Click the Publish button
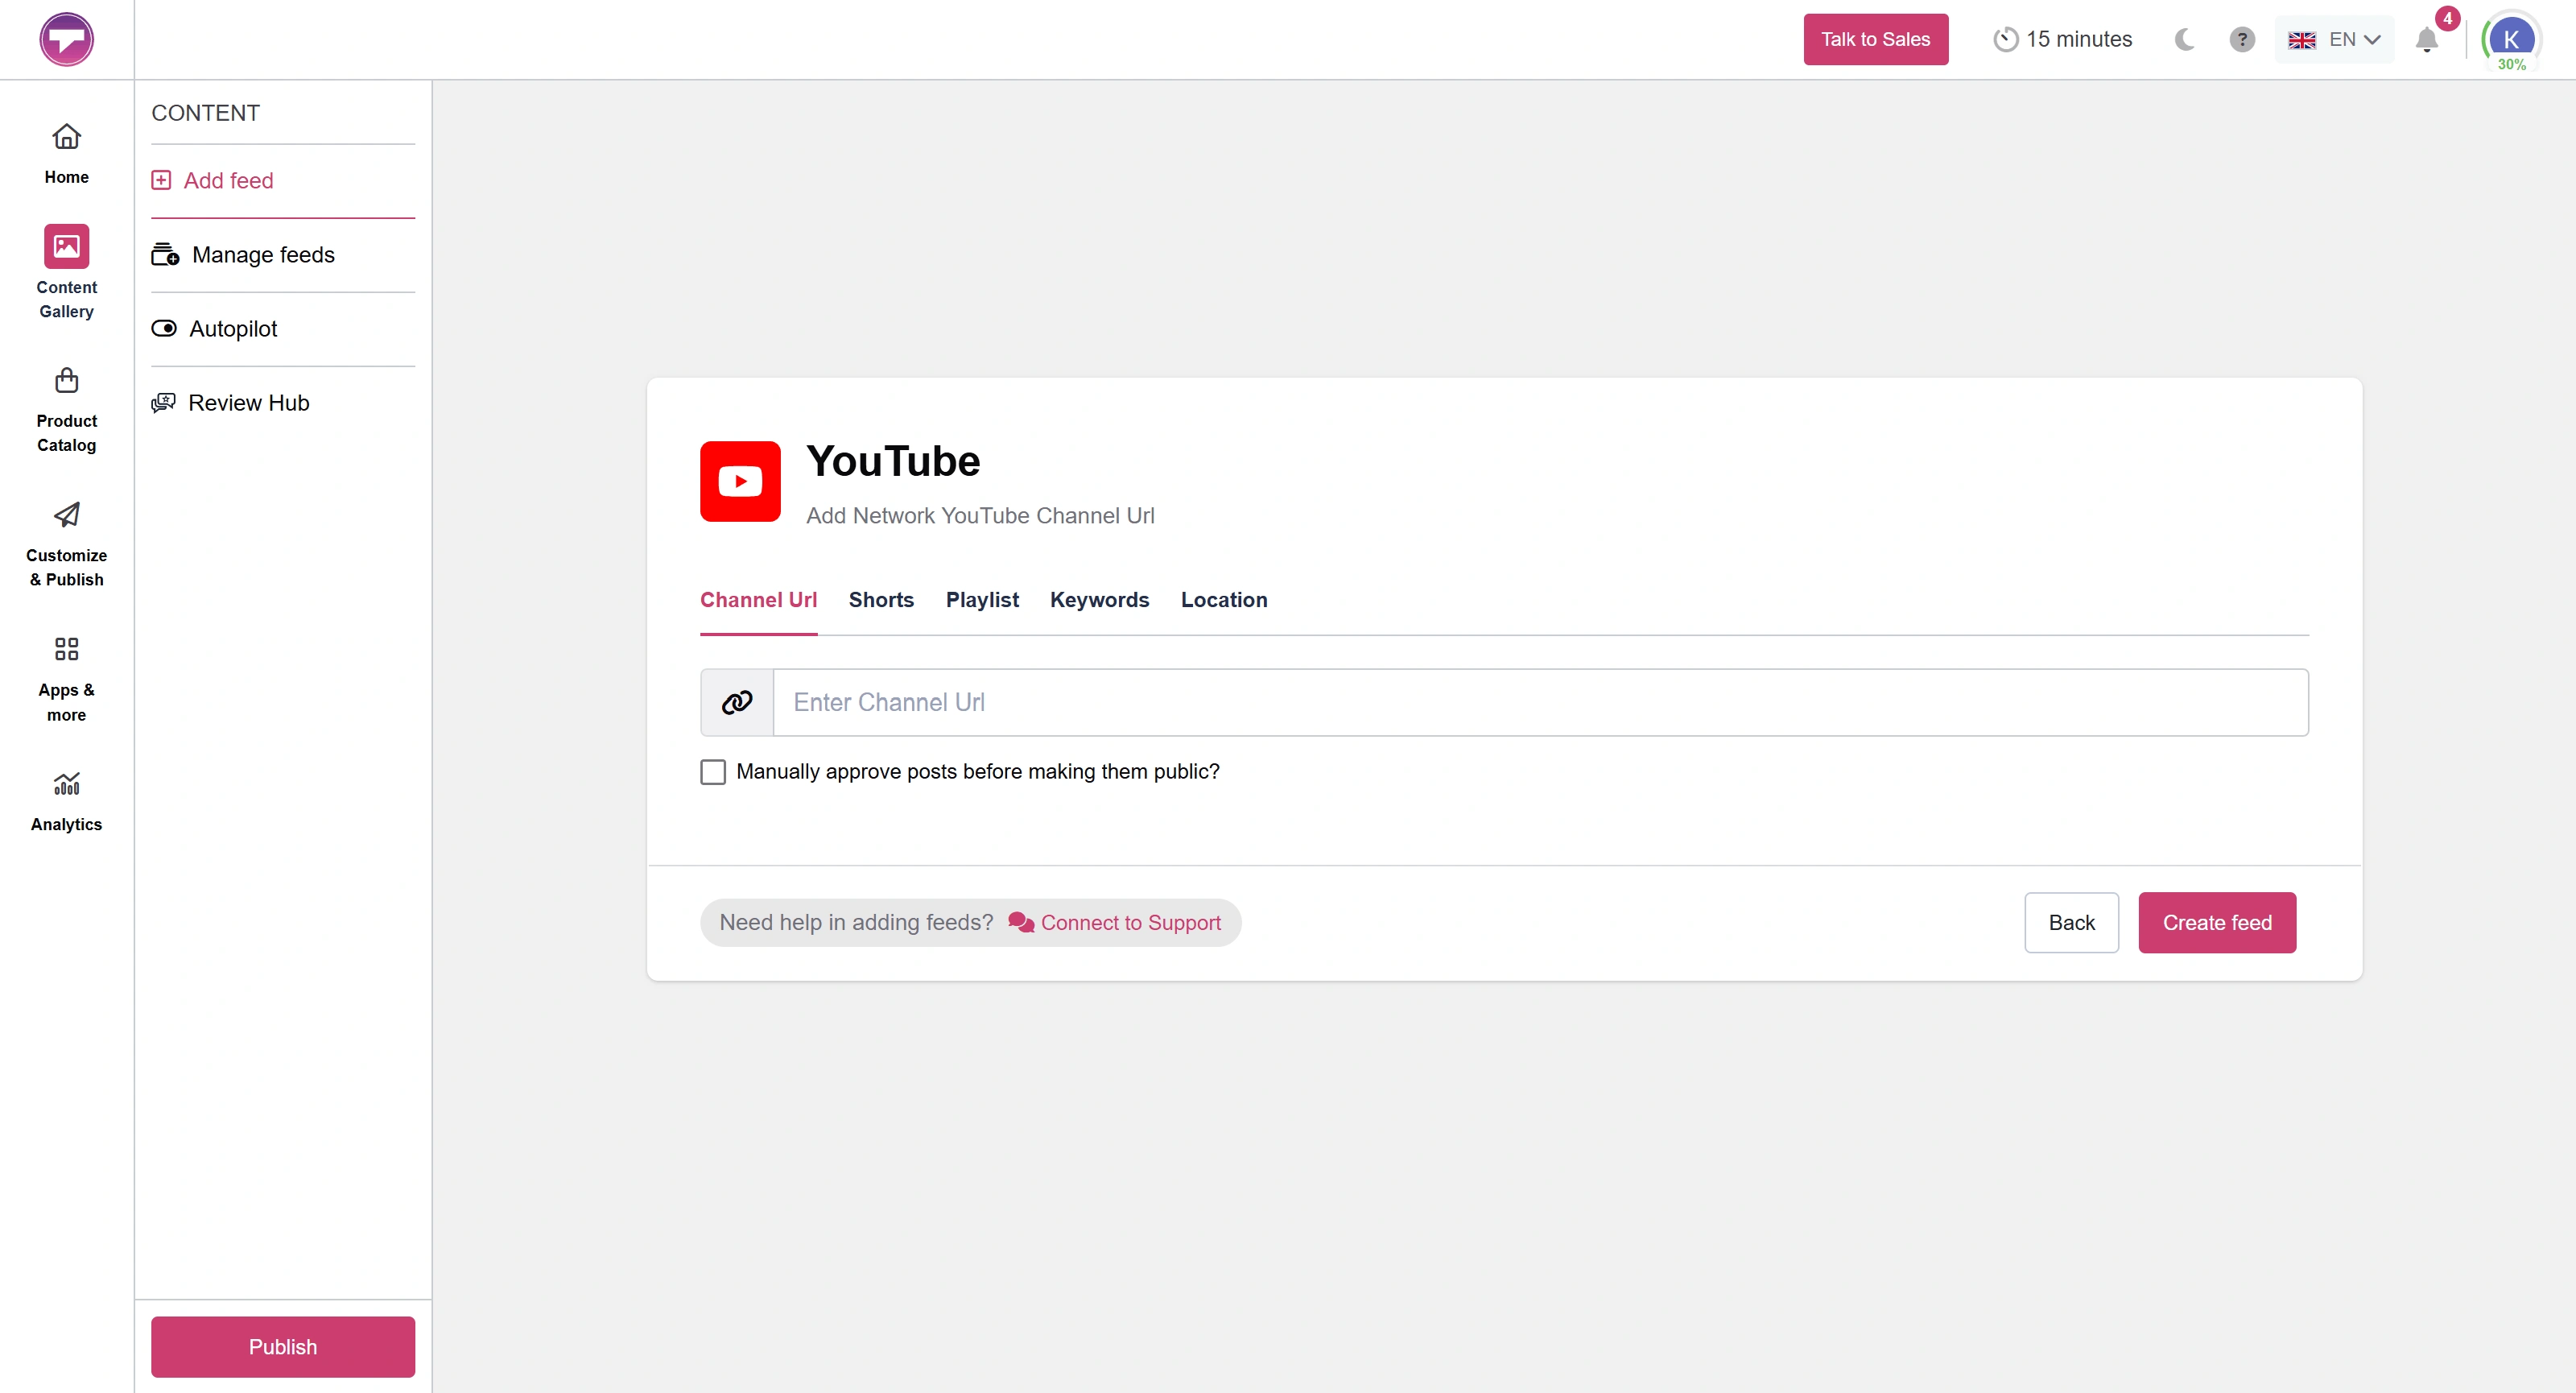The height and width of the screenshot is (1393, 2576). coord(283,1346)
